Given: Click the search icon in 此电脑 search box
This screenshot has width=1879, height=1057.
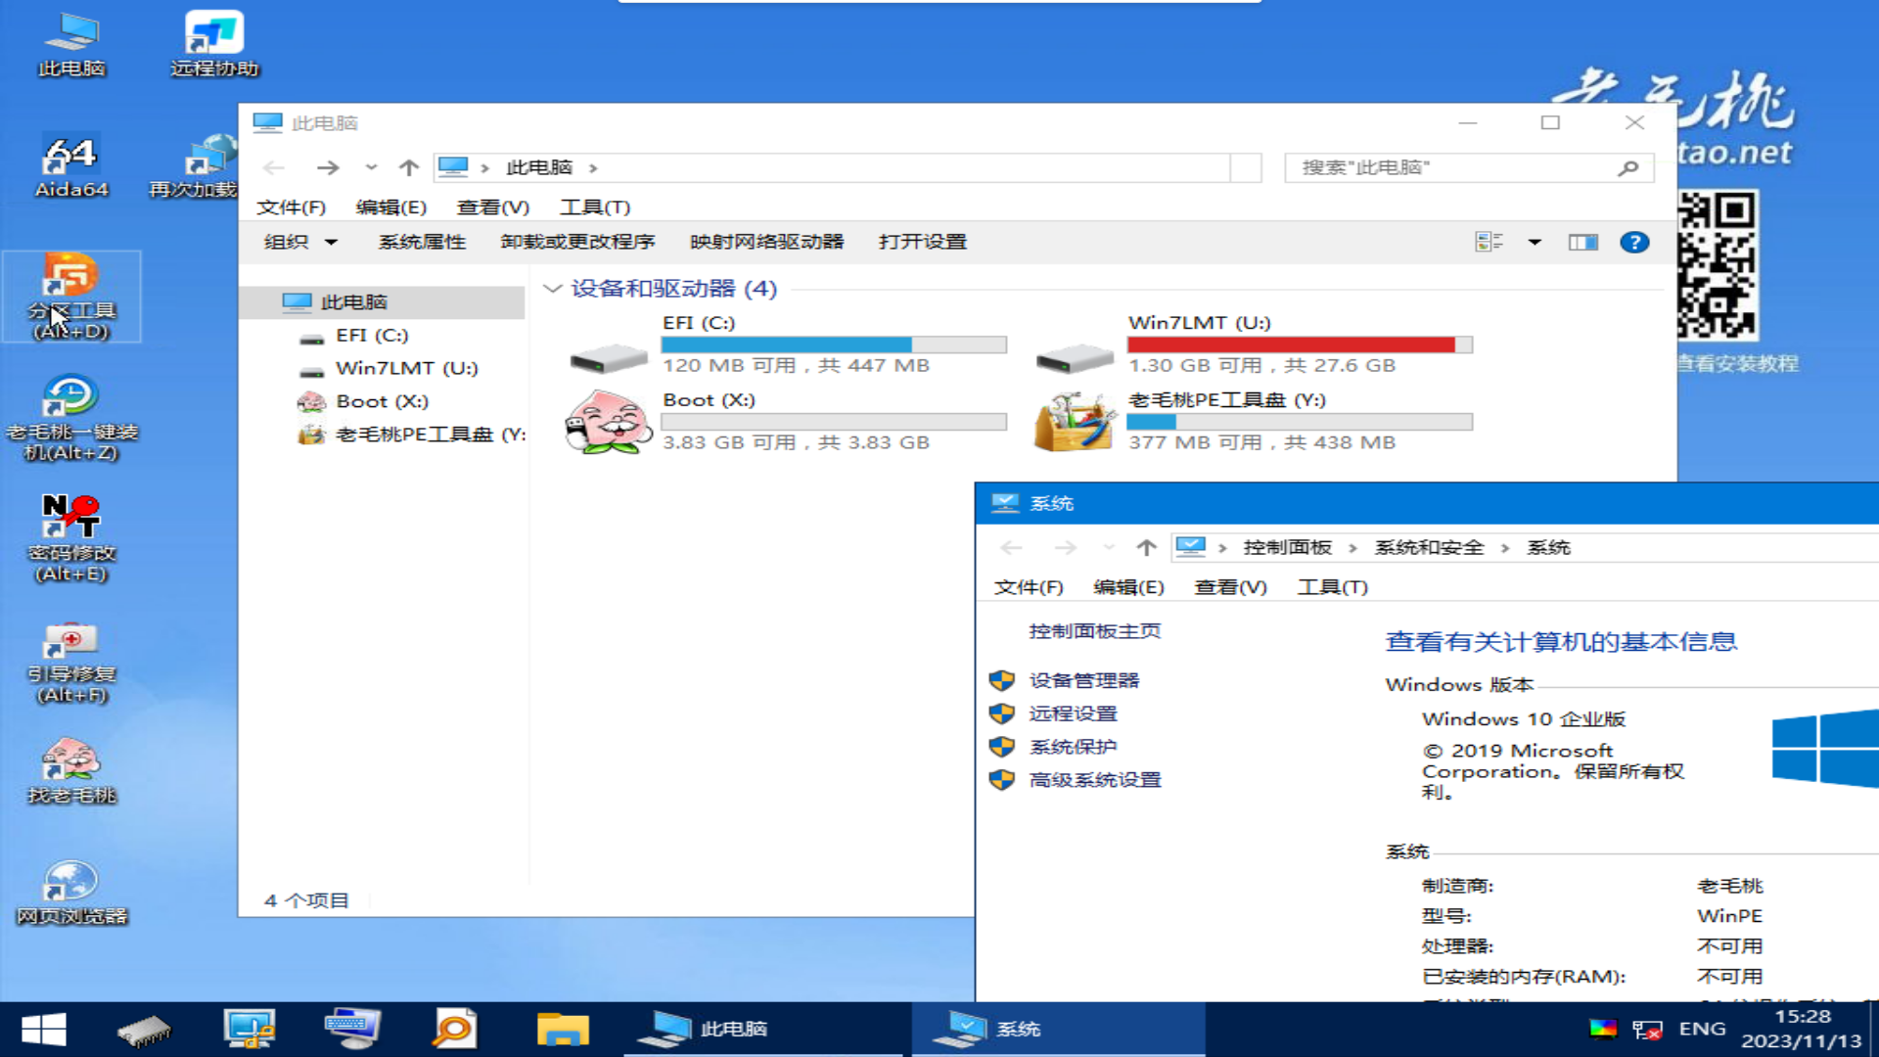Looking at the screenshot, I should point(1627,168).
